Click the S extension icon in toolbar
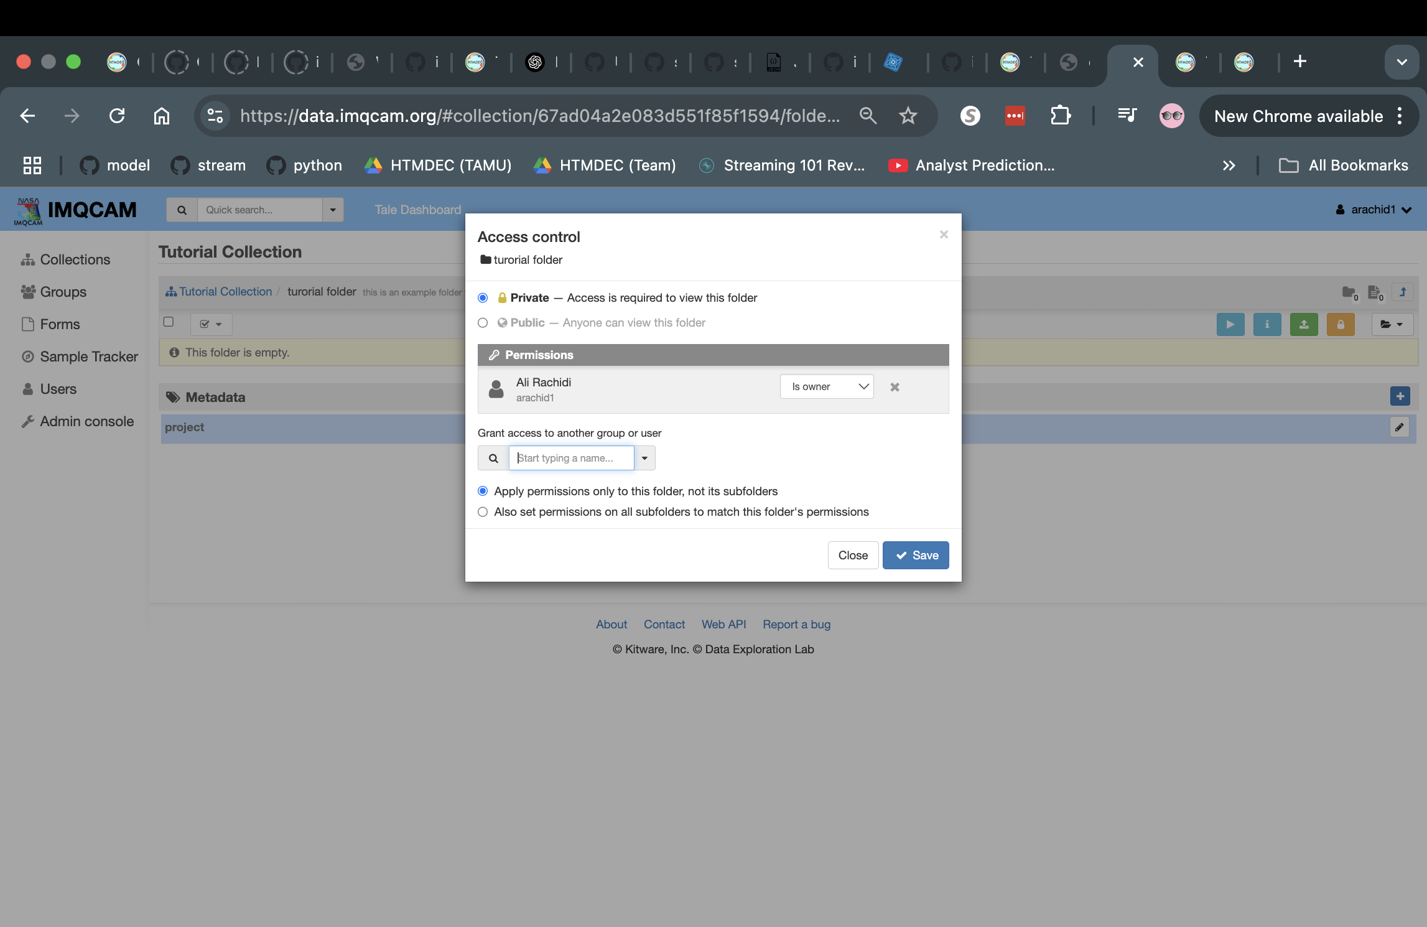Viewport: 1427px width, 927px height. pyautogui.click(x=970, y=116)
